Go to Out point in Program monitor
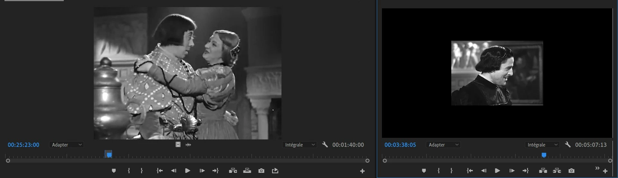 (x=526, y=171)
